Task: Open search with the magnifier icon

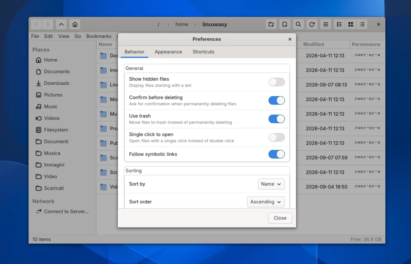Action: [298, 24]
